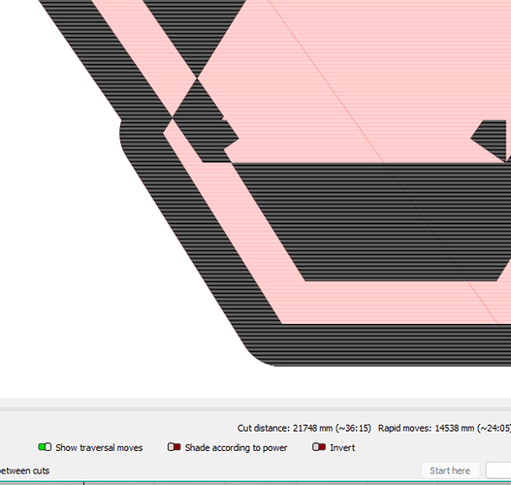
Task: Click the 'Shade according to power' label text
Action: point(236,448)
